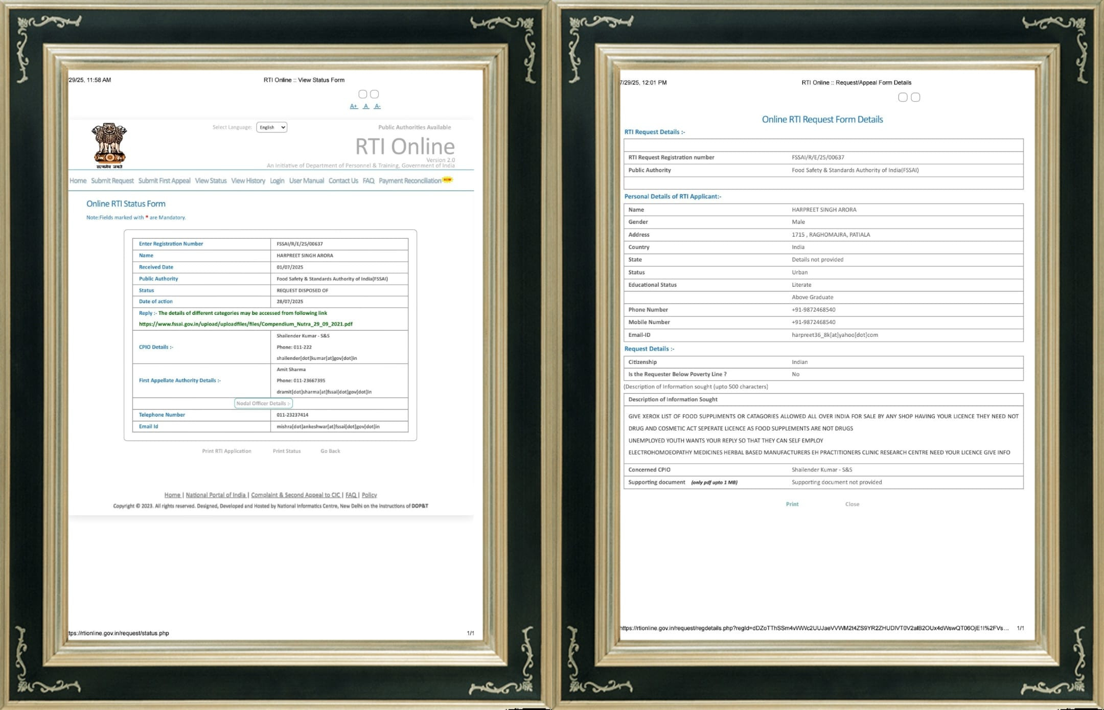Open Contact Us in navigation bar
The image size is (1104, 710).
pos(343,181)
